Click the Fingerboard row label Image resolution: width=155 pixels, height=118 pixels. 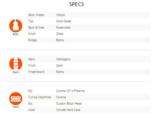point(36,72)
